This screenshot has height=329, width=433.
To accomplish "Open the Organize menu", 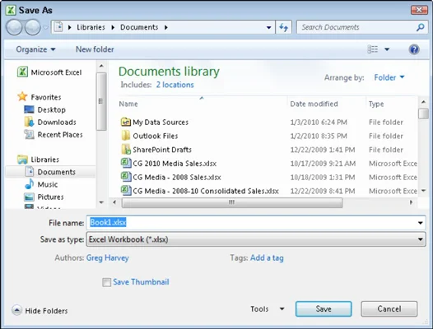I will coord(35,49).
